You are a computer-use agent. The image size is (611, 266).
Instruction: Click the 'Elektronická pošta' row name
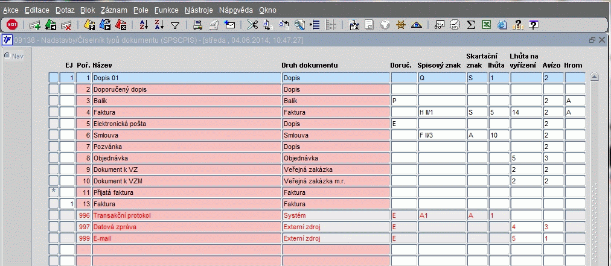click(x=187, y=124)
